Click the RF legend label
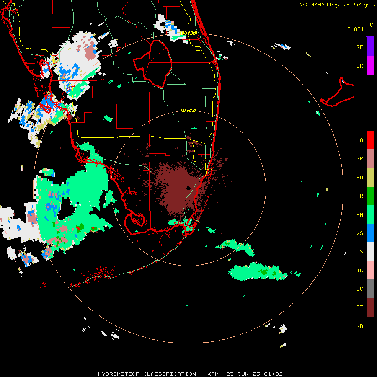The height and width of the screenshot is (377, 377). pyautogui.click(x=359, y=47)
